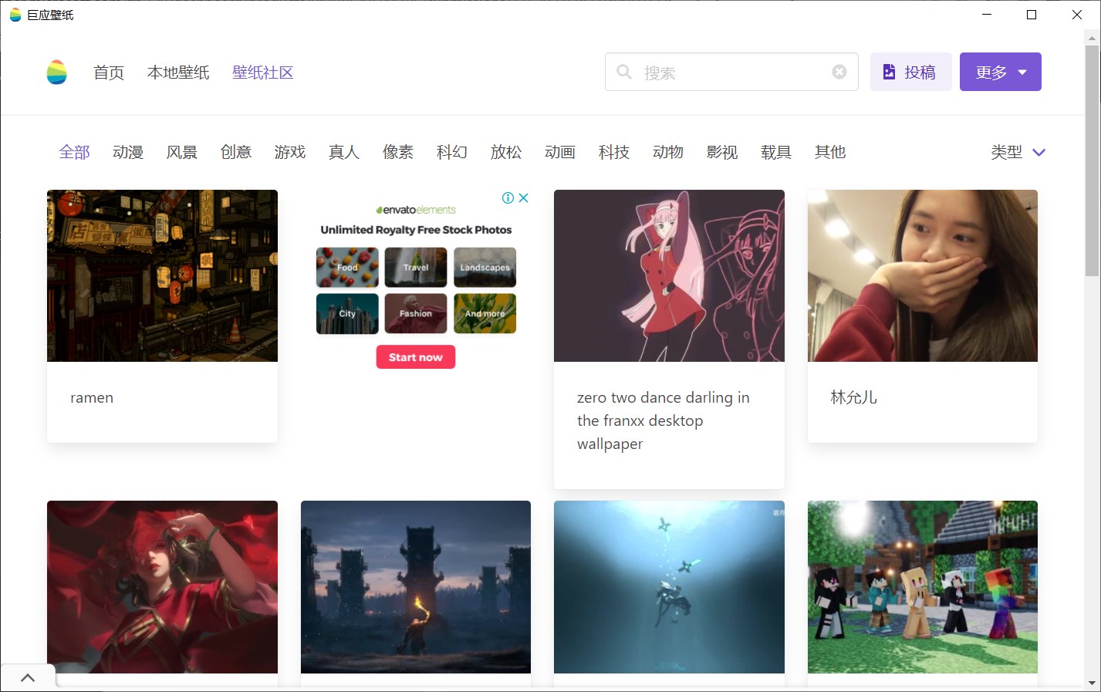
Task: Clear search with the X icon
Action: [x=839, y=72]
